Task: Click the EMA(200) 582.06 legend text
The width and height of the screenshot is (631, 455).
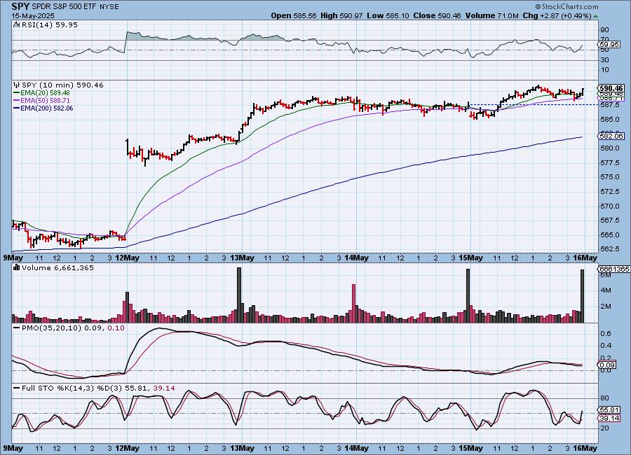Action: 47,108
